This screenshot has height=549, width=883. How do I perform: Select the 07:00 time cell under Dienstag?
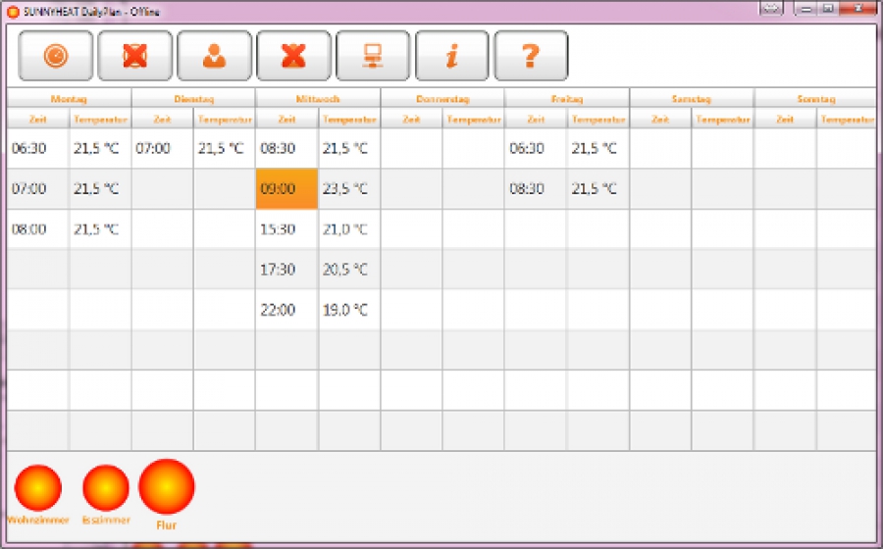(162, 149)
